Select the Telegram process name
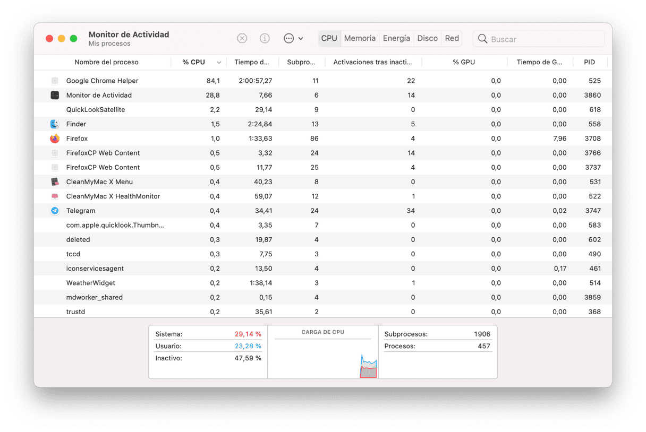Viewport: 646px width, 432px height. tap(81, 211)
